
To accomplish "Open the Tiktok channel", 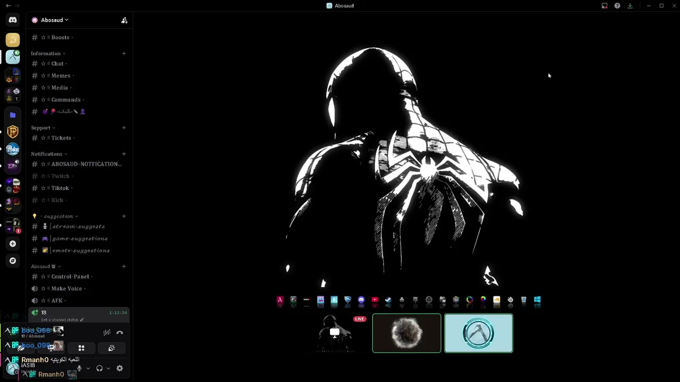I will click(79, 188).
